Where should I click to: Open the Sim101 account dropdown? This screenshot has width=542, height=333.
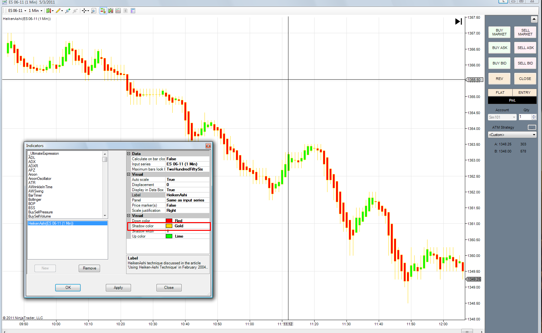click(502, 117)
